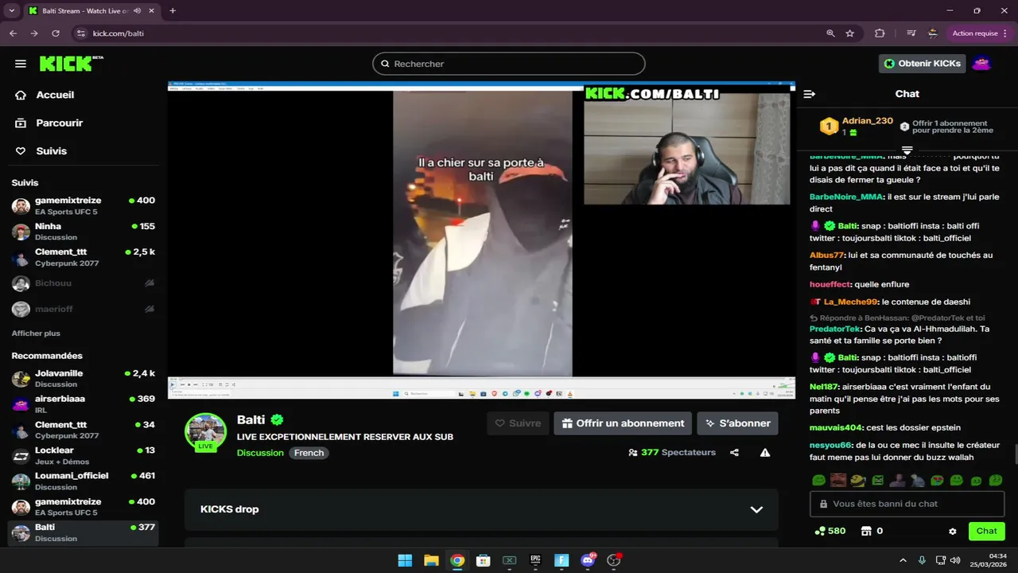Click Balti's live avatar thumbnail
This screenshot has height=573, width=1018.
pyautogui.click(x=205, y=431)
